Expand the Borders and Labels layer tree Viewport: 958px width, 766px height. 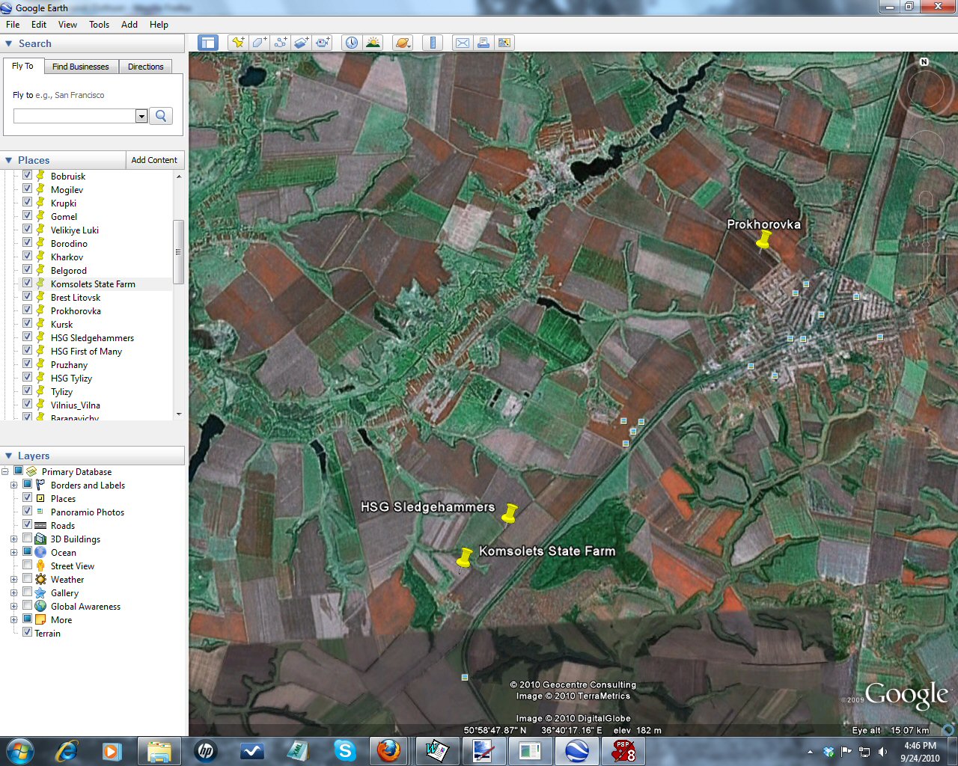point(13,485)
